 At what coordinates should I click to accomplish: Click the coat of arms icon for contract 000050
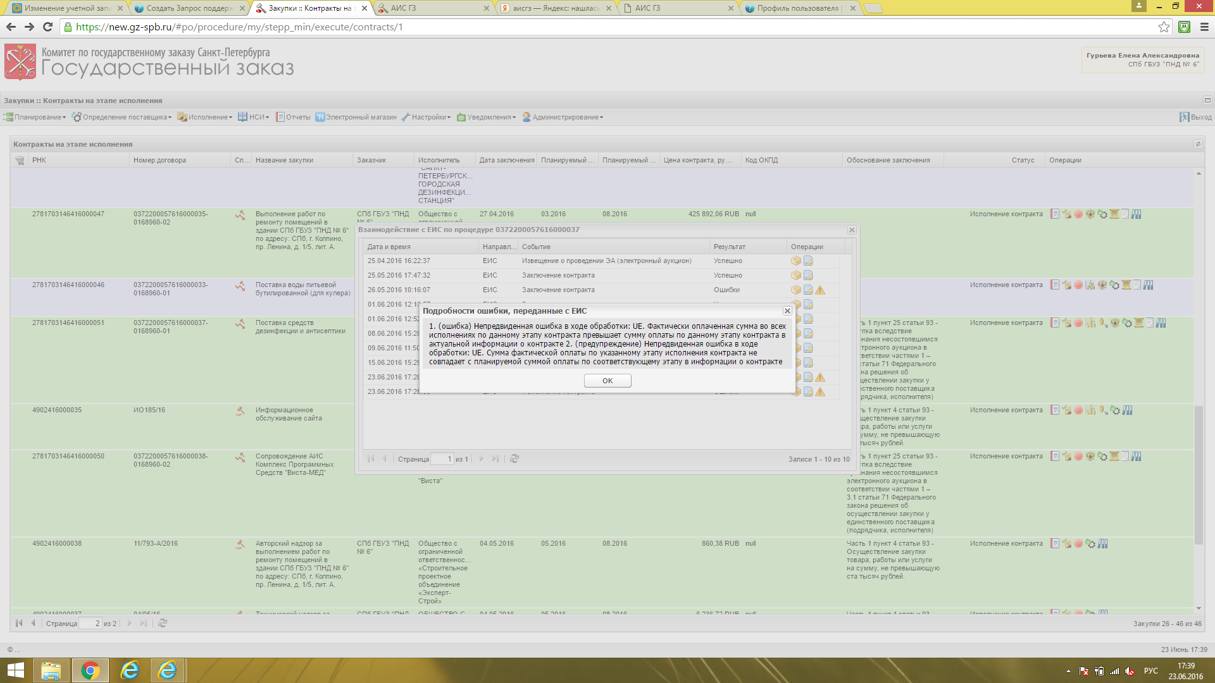coord(1090,457)
